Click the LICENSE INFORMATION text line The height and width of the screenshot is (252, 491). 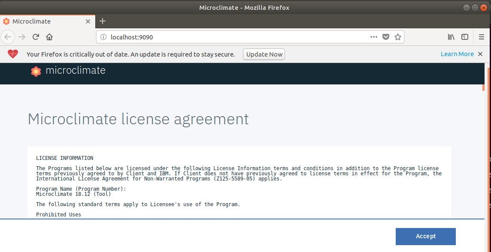[x=64, y=158]
